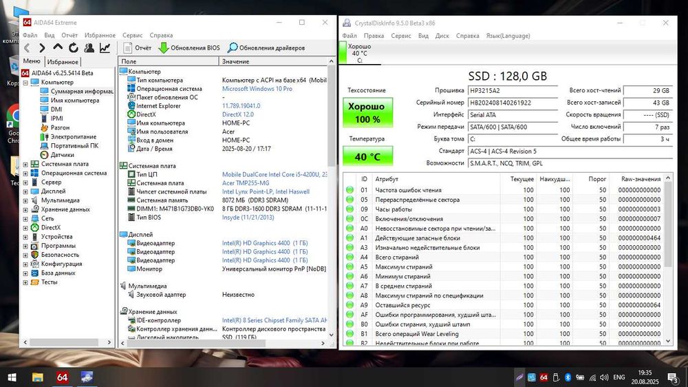Select the DMI tree item
The width and height of the screenshot is (688, 387).
[51, 109]
